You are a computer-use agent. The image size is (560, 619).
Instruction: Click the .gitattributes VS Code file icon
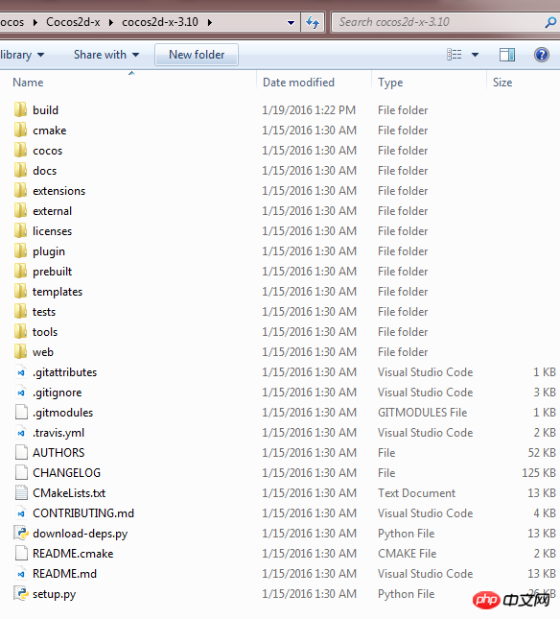(21, 372)
